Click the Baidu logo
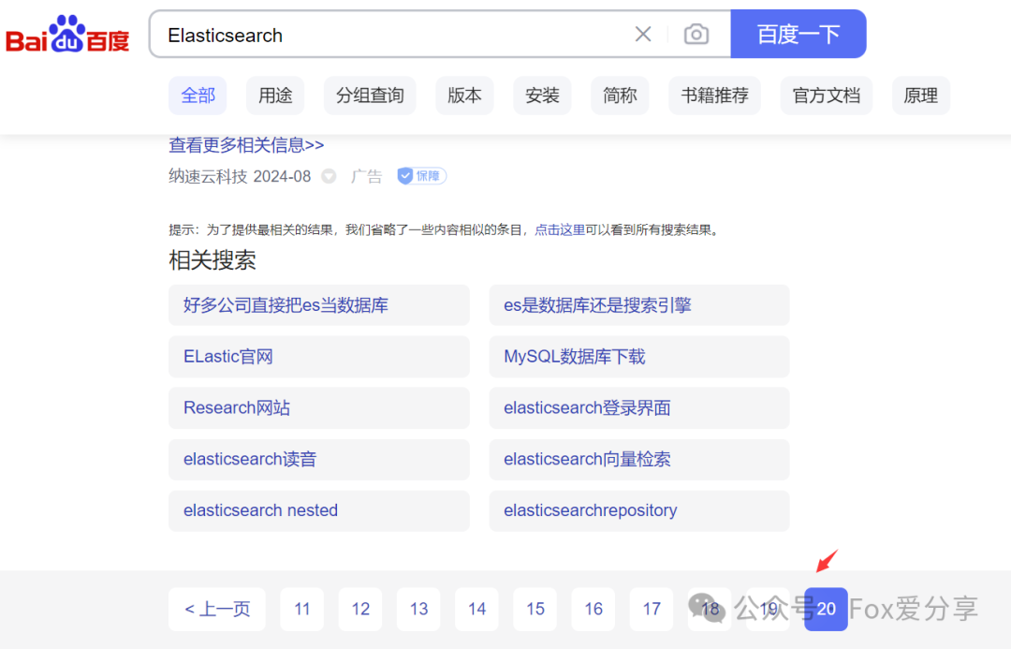Image resolution: width=1011 pixels, height=649 pixels. click(67, 35)
